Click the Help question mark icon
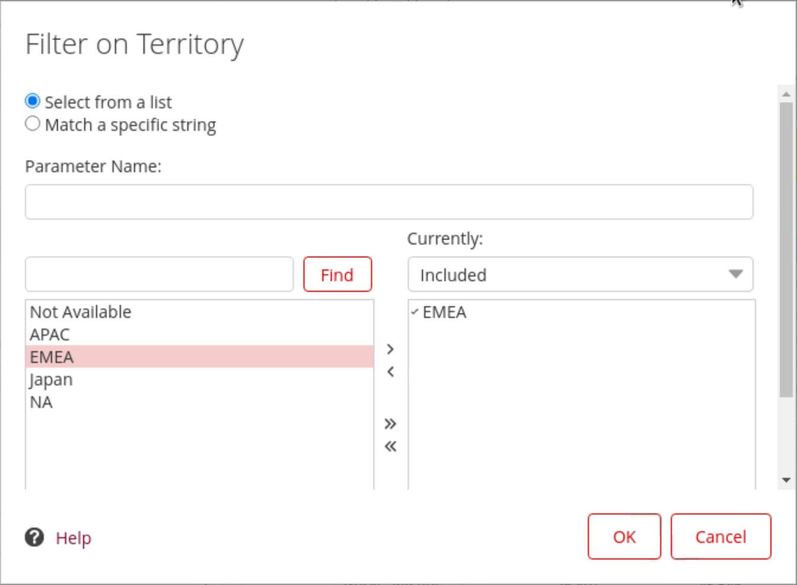 coord(34,538)
